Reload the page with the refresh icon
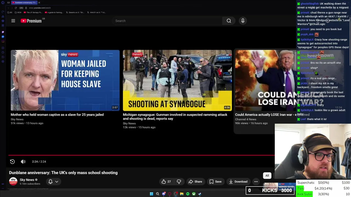351x197 pixels. 16,8
